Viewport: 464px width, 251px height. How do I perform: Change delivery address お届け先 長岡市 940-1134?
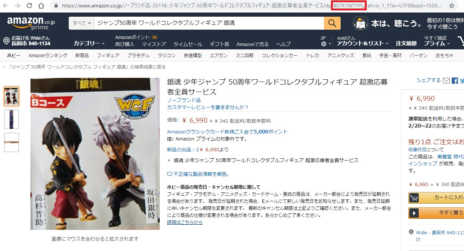[x=27, y=41]
